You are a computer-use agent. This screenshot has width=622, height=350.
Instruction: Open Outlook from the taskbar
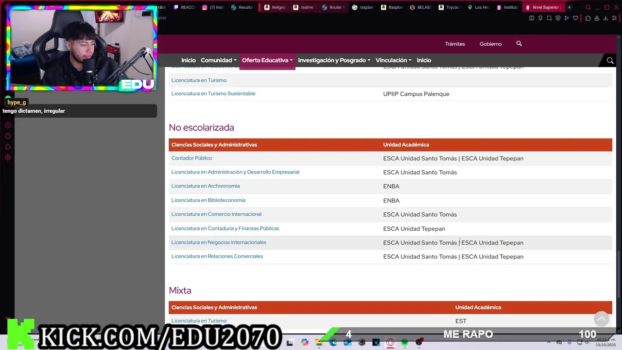(x=347, y=342)
